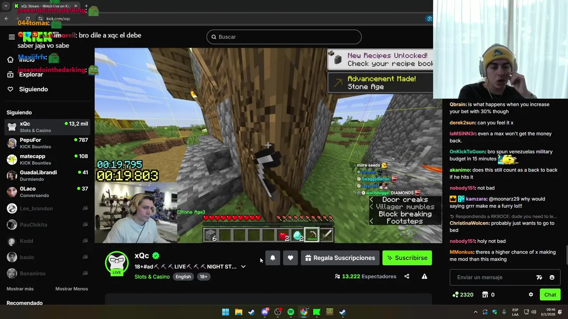Open Windows Start menu
568x319 pixels.
(225, 312)
